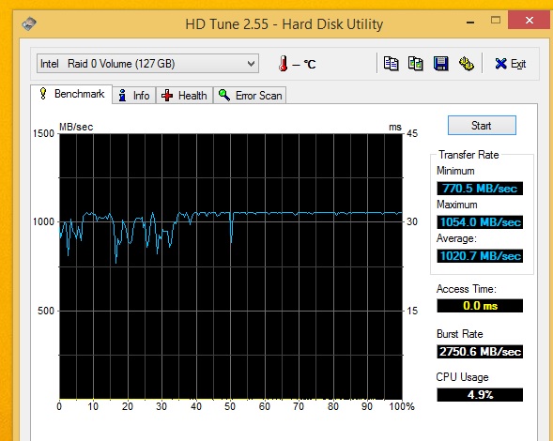
Task: Click the copy text to clipboard icon
Action: click(391, 64)
